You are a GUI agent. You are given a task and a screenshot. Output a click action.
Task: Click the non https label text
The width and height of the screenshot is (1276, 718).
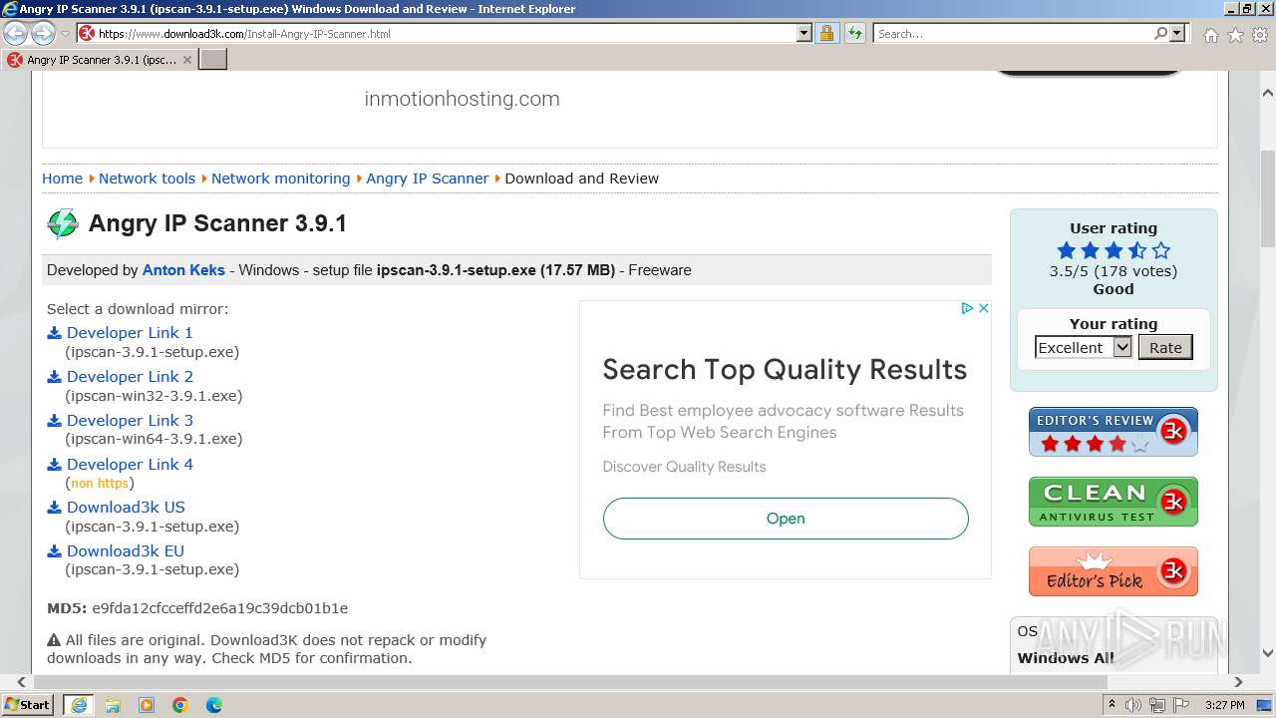pyautogui.click(x=100, y=484)
